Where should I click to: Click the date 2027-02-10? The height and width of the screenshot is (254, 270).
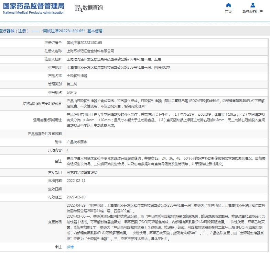[x=76, y=197]
